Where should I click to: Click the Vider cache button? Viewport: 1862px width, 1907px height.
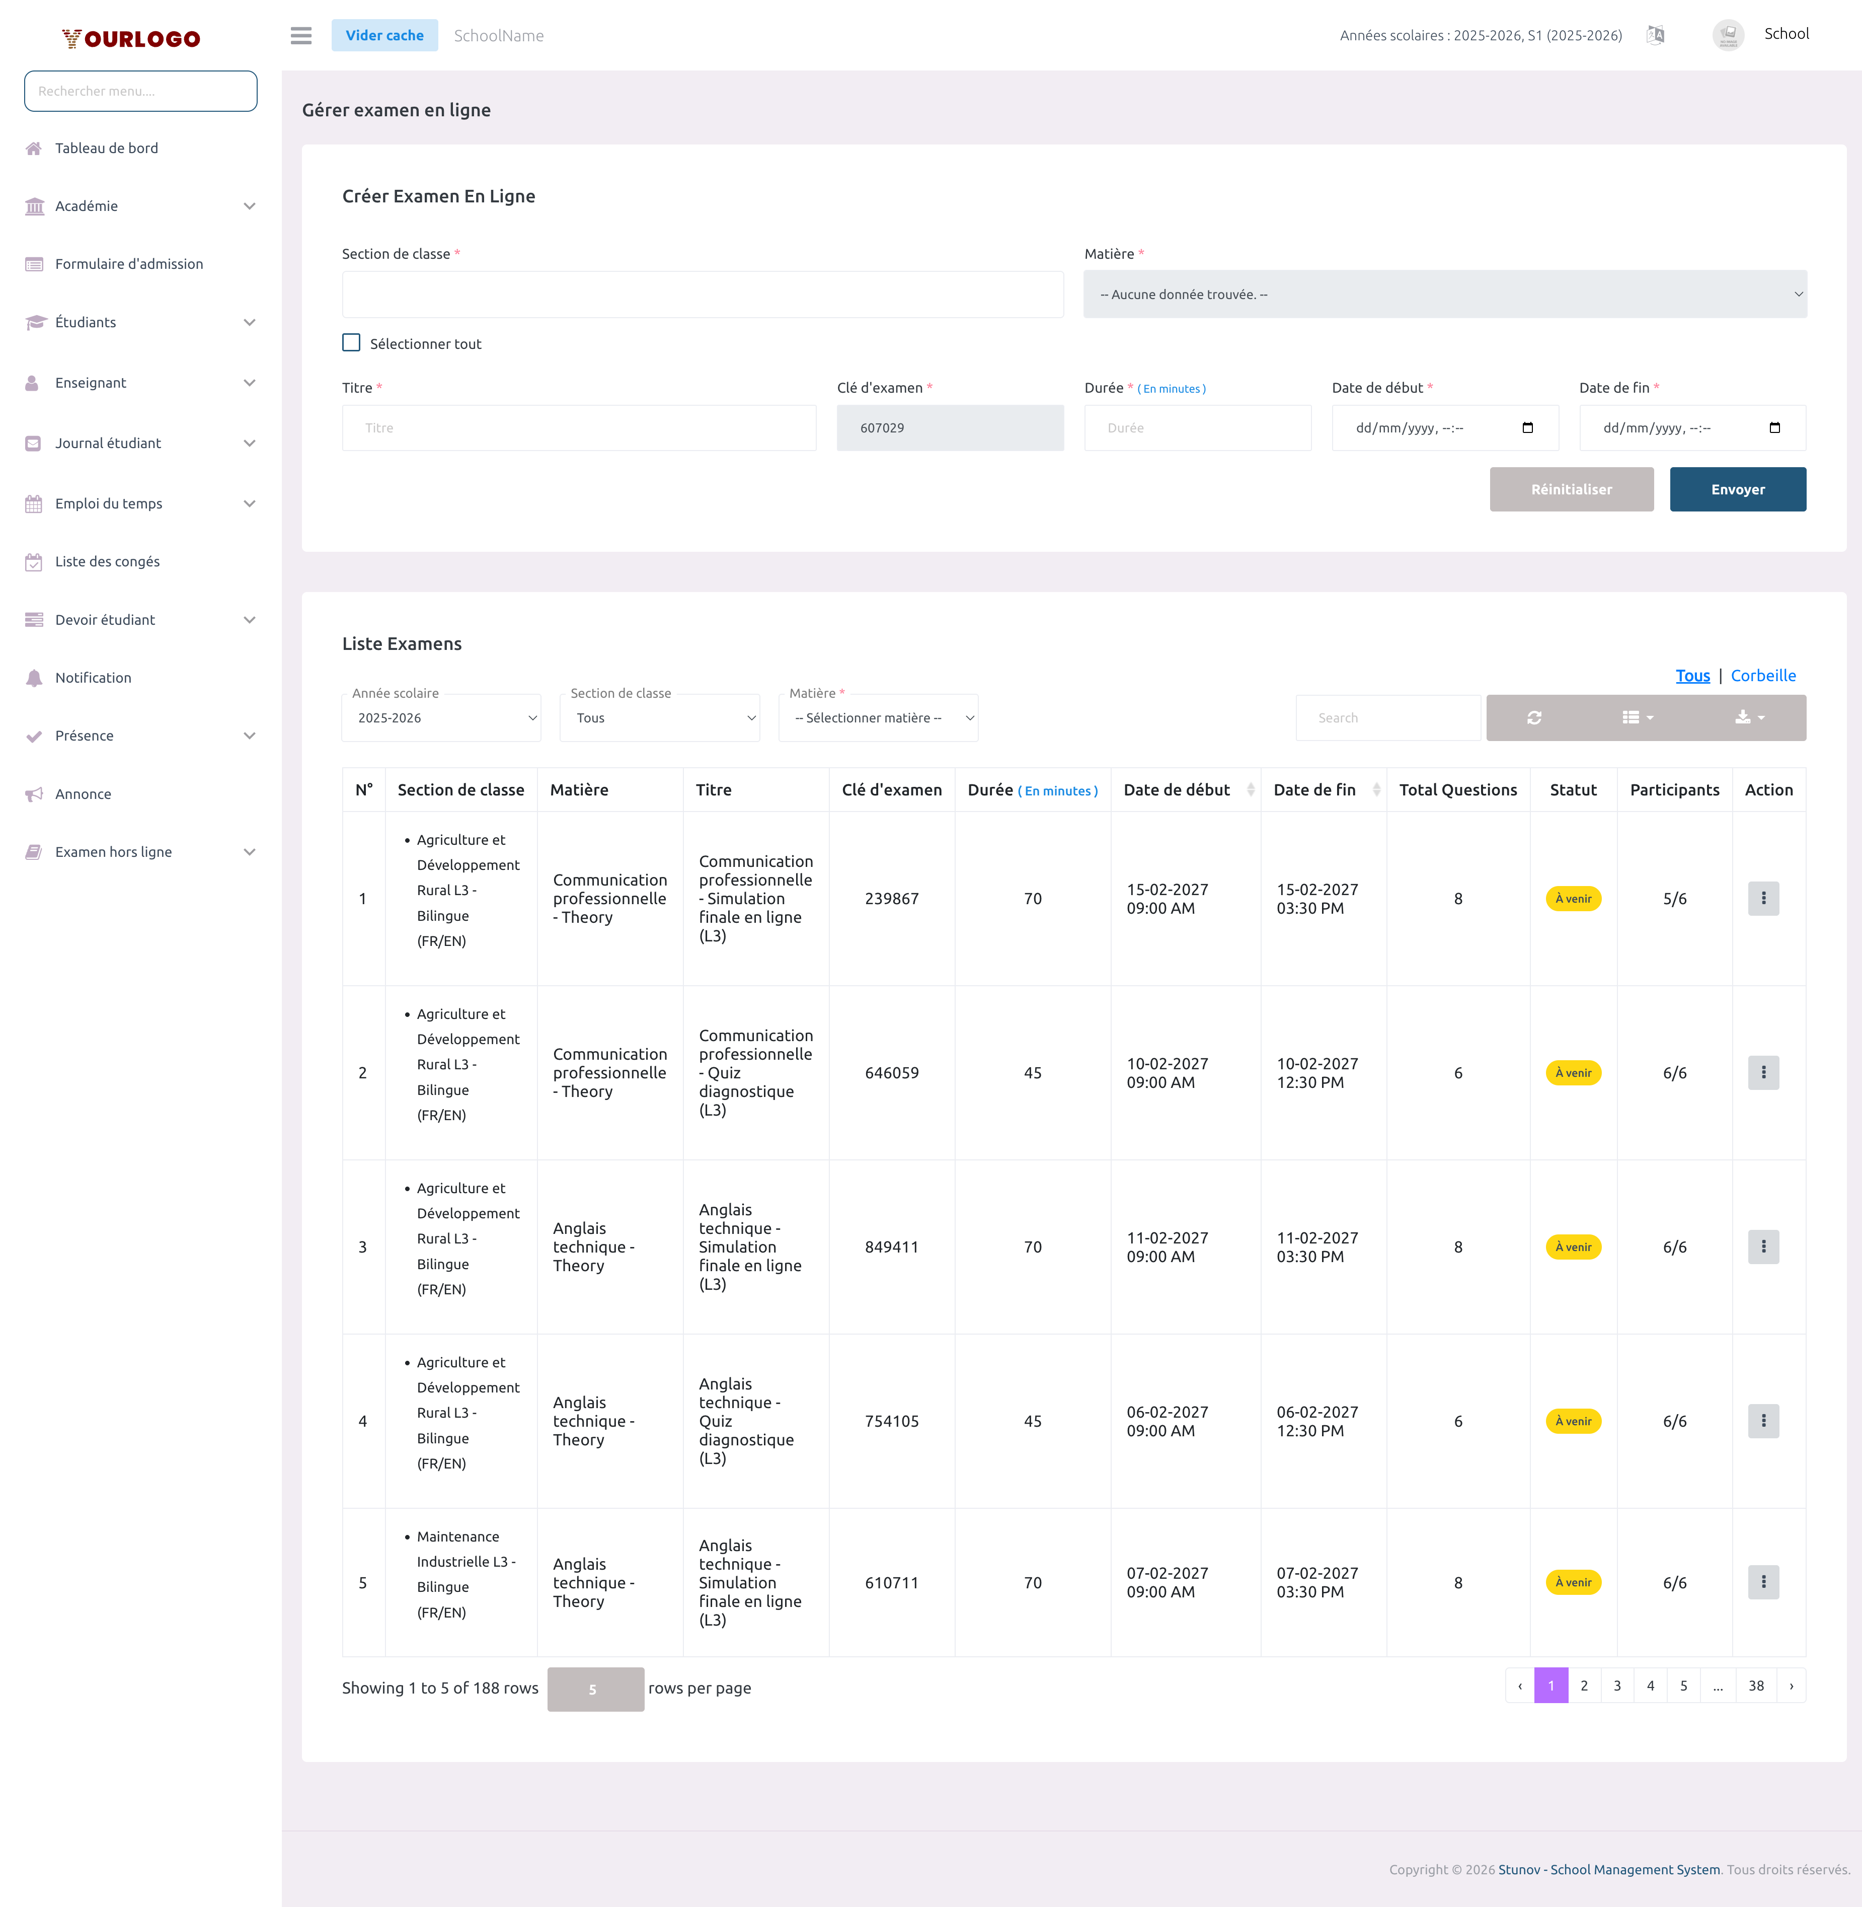pos(384,35)
